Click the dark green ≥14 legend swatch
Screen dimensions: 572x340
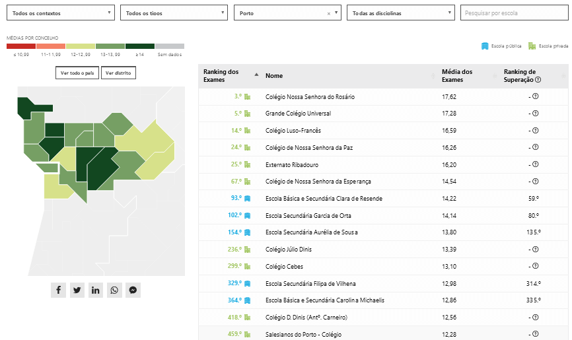click(x=140, y=47)
